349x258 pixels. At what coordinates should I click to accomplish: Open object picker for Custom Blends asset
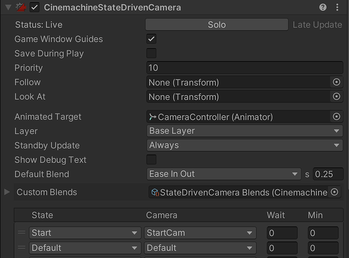[x=335, y=192]
